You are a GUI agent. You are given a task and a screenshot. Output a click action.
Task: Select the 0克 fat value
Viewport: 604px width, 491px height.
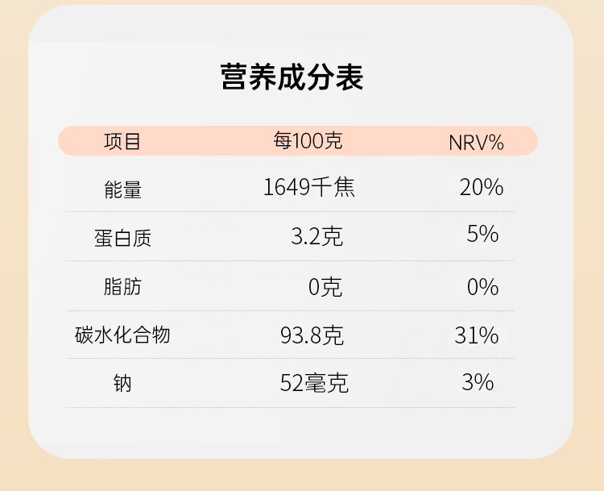(325, 286)
